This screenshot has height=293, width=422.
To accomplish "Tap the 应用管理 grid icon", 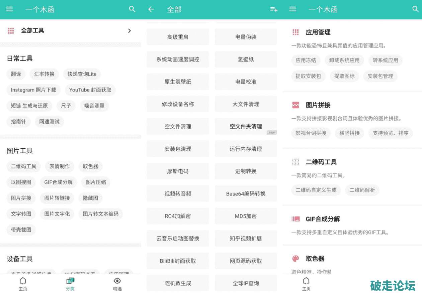I will [x=296, y=32].
